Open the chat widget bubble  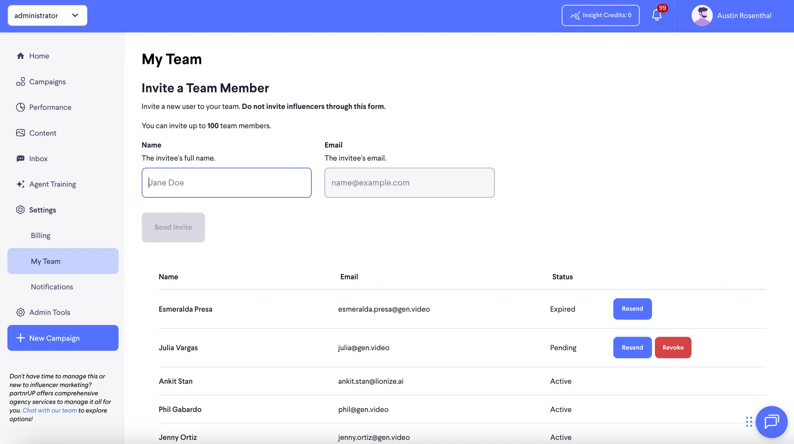coord(772,422)
